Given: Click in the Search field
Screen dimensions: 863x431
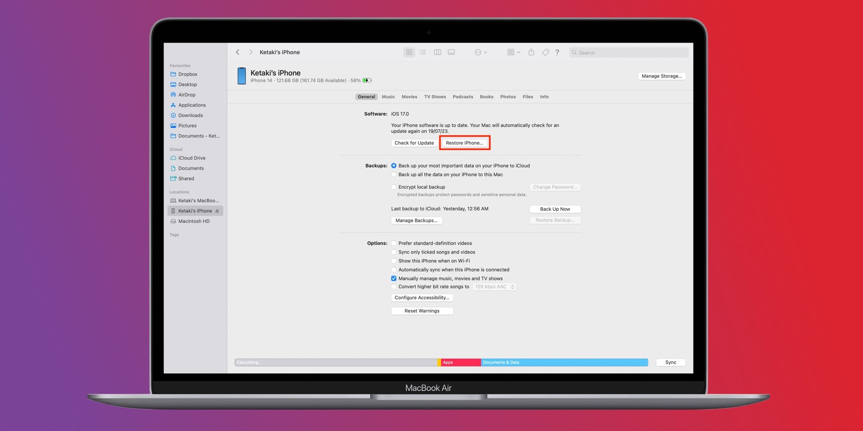Looking at the screenshot, I should tap(629, 53).
